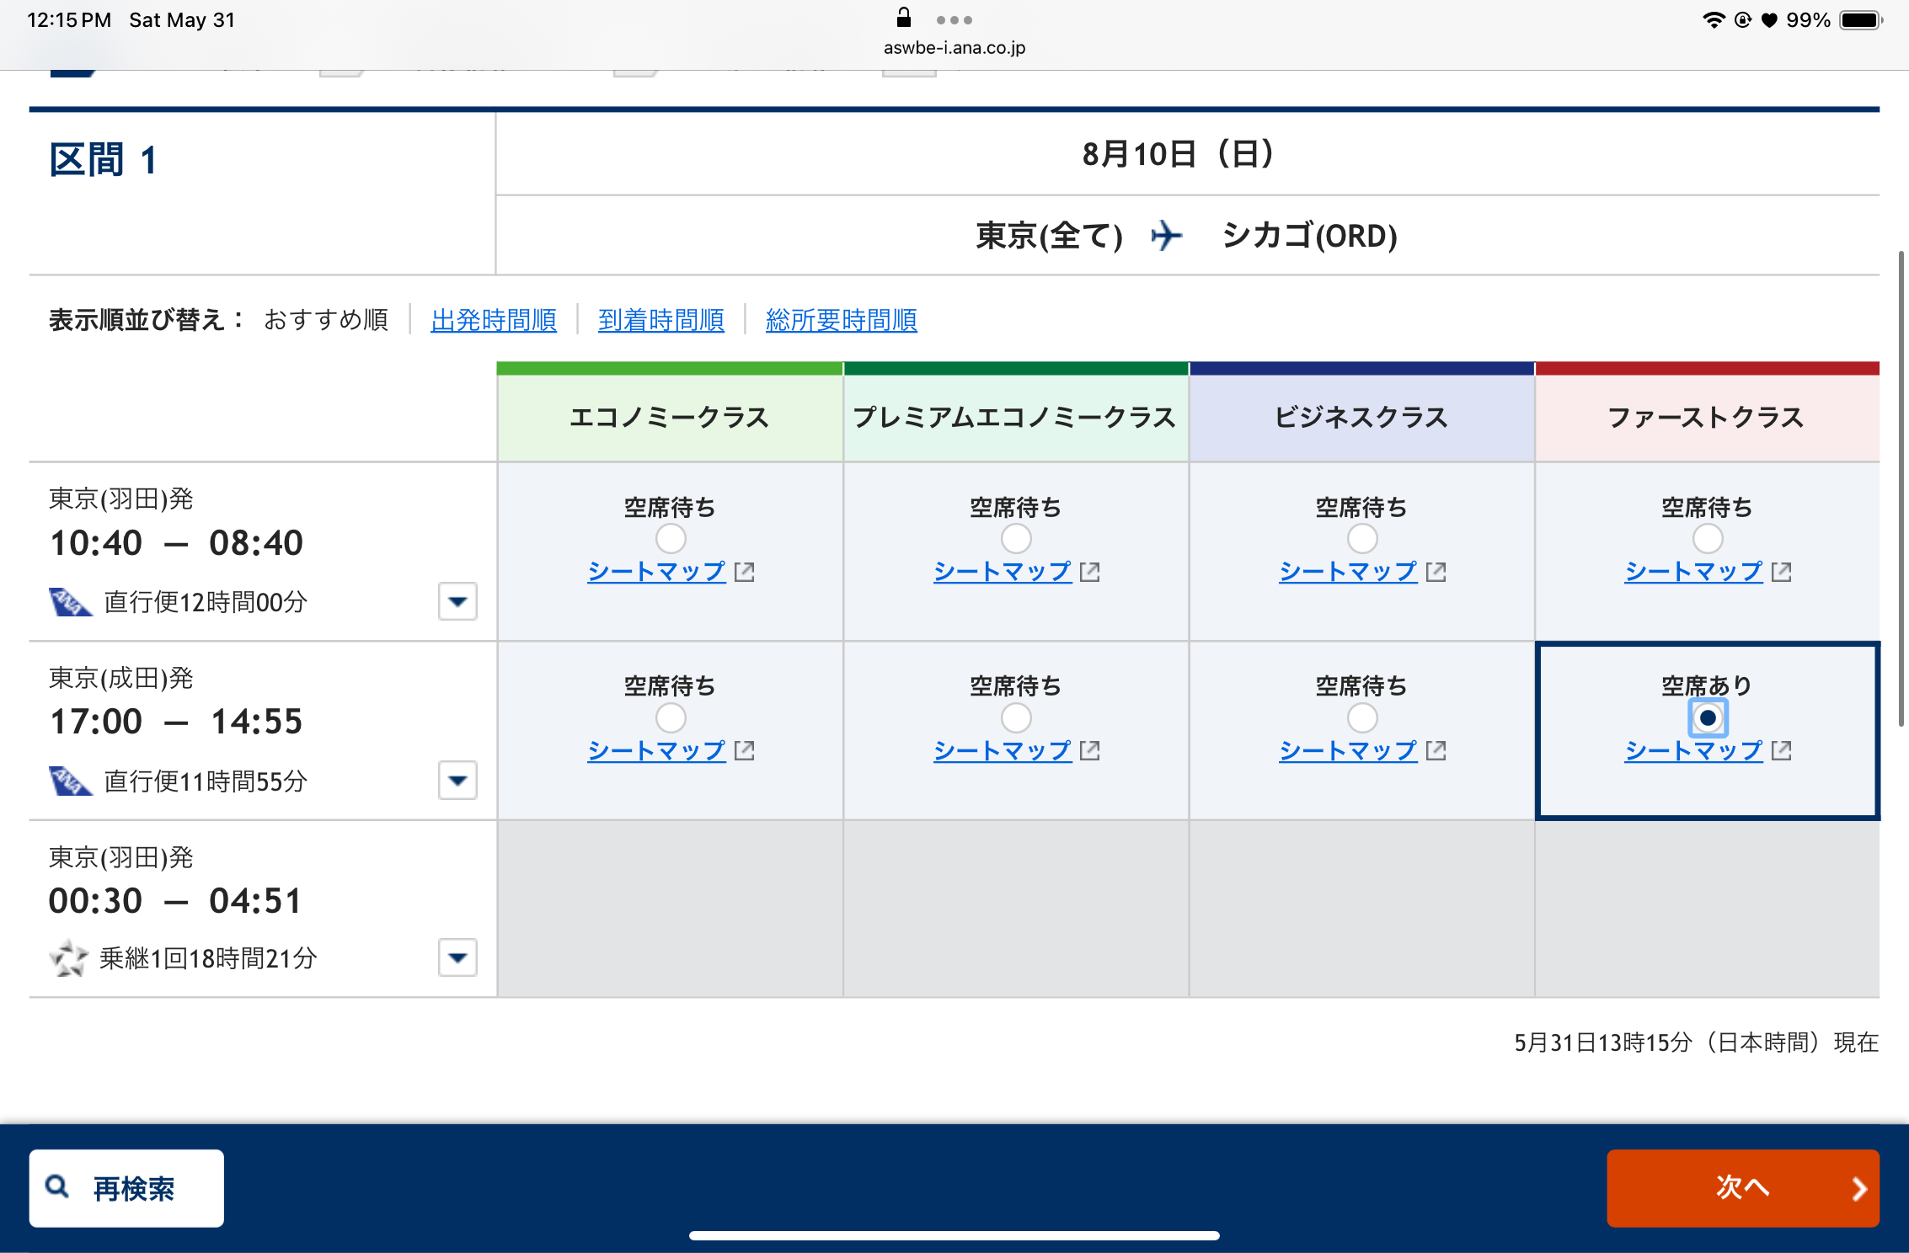Click external-link icon beside First seat map, 17:00 row

tap(1782, 750)
